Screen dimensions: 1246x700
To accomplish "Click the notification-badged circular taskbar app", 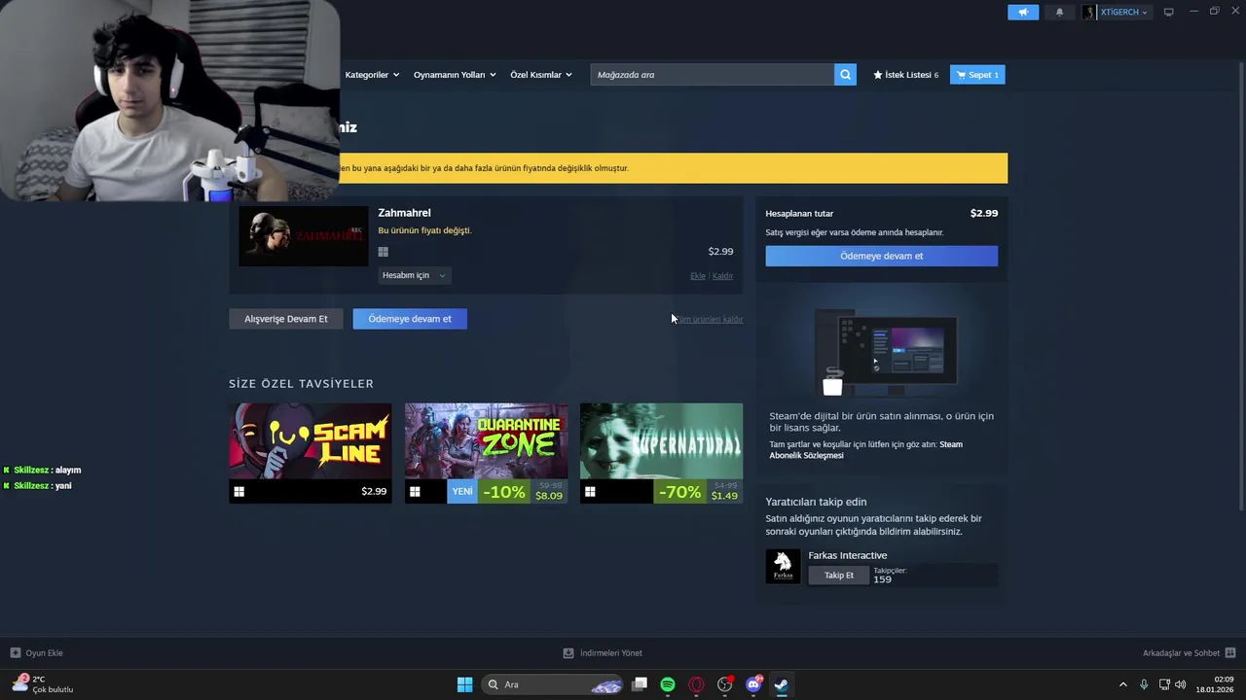I will 725,684.
